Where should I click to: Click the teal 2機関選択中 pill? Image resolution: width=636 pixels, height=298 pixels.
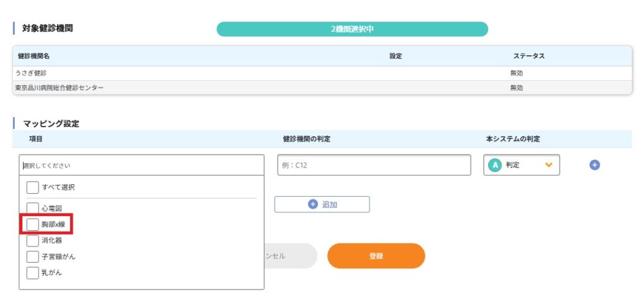pos(352,29)
